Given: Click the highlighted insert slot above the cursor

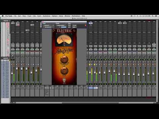Looking at the screenshot, I should point(91,23).
